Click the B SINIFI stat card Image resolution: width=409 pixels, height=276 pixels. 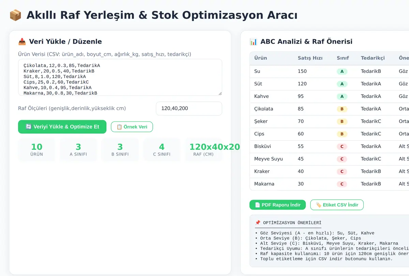(x=120, y=149)
